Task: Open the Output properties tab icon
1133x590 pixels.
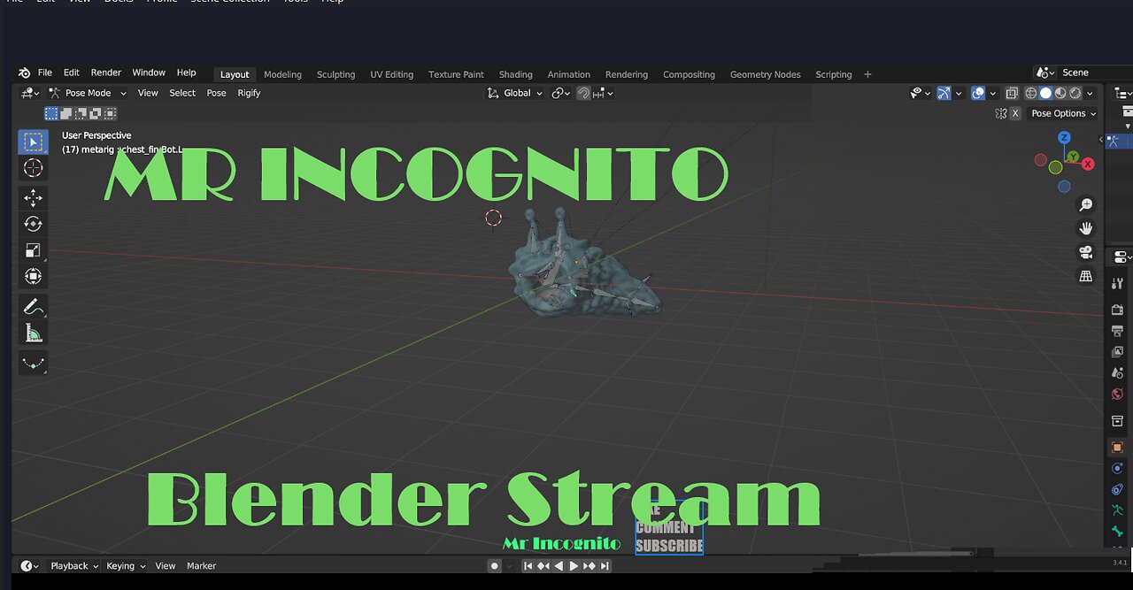Action: click(1117, 331)
